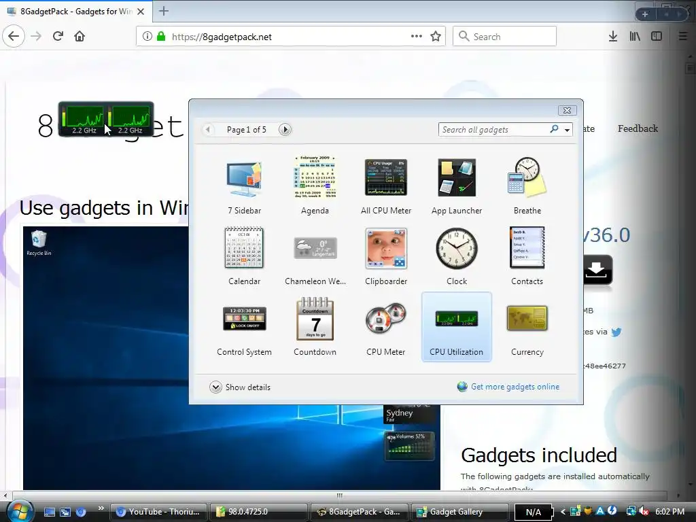Screen dimensions: 696x522
Task: Select the Agenda gadget icon
Action: (315, 177)
